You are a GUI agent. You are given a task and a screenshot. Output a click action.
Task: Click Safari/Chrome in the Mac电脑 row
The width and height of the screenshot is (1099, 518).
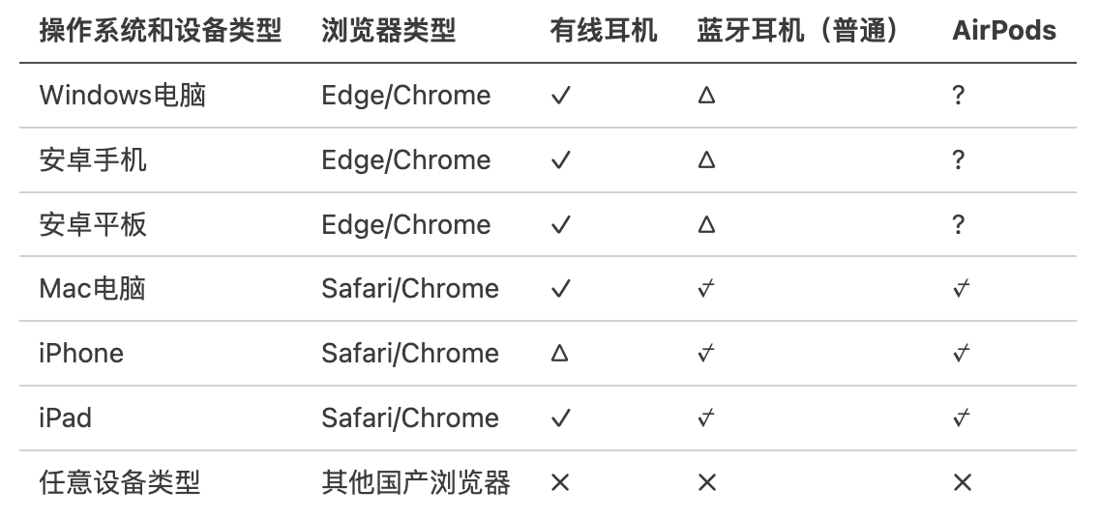tap(410, 289)
